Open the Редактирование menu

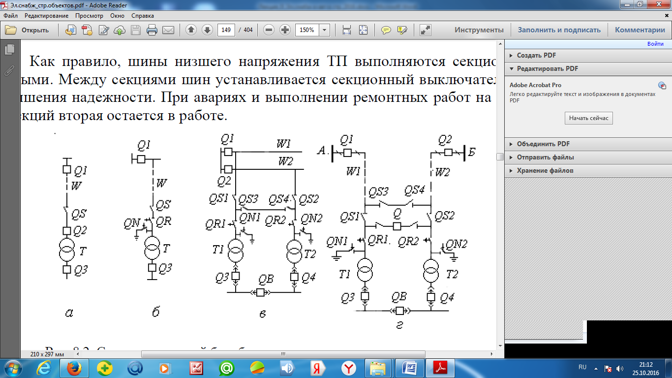coord(46,16)
